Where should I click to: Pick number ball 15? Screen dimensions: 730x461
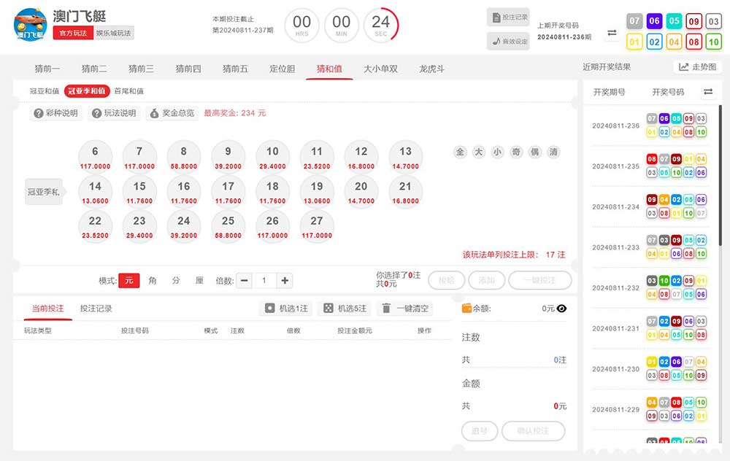coord(139,190)
